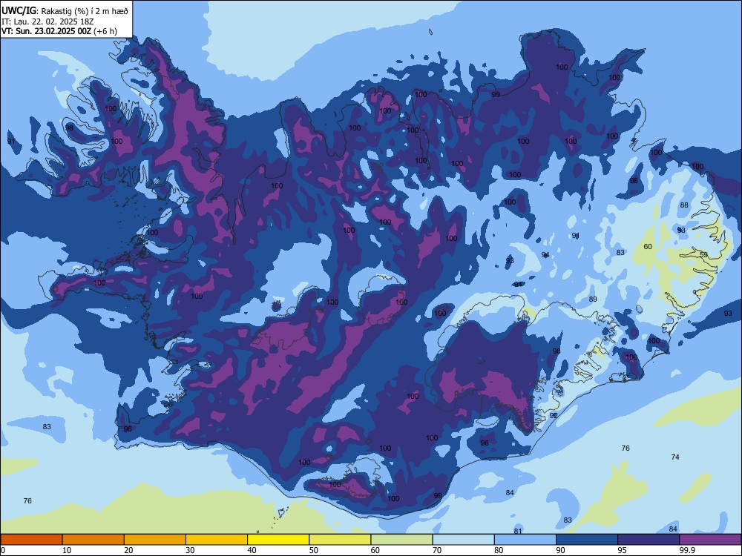Click the 'VT: Sun. 23.02.2025 00Z (+6 h)' line

coord(59,31)
